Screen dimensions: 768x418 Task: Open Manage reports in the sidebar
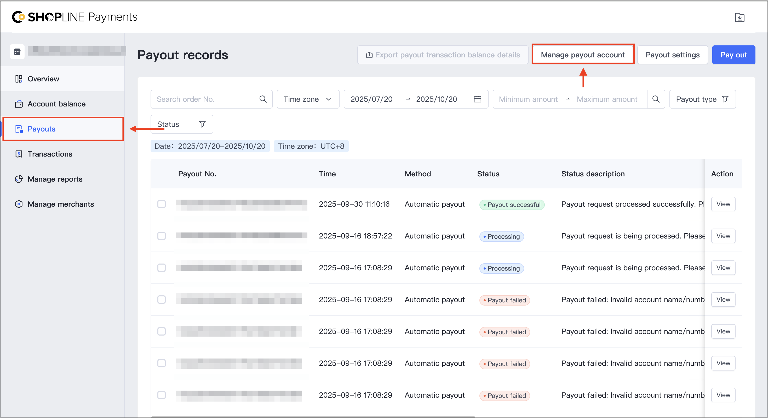coord(63,179)
